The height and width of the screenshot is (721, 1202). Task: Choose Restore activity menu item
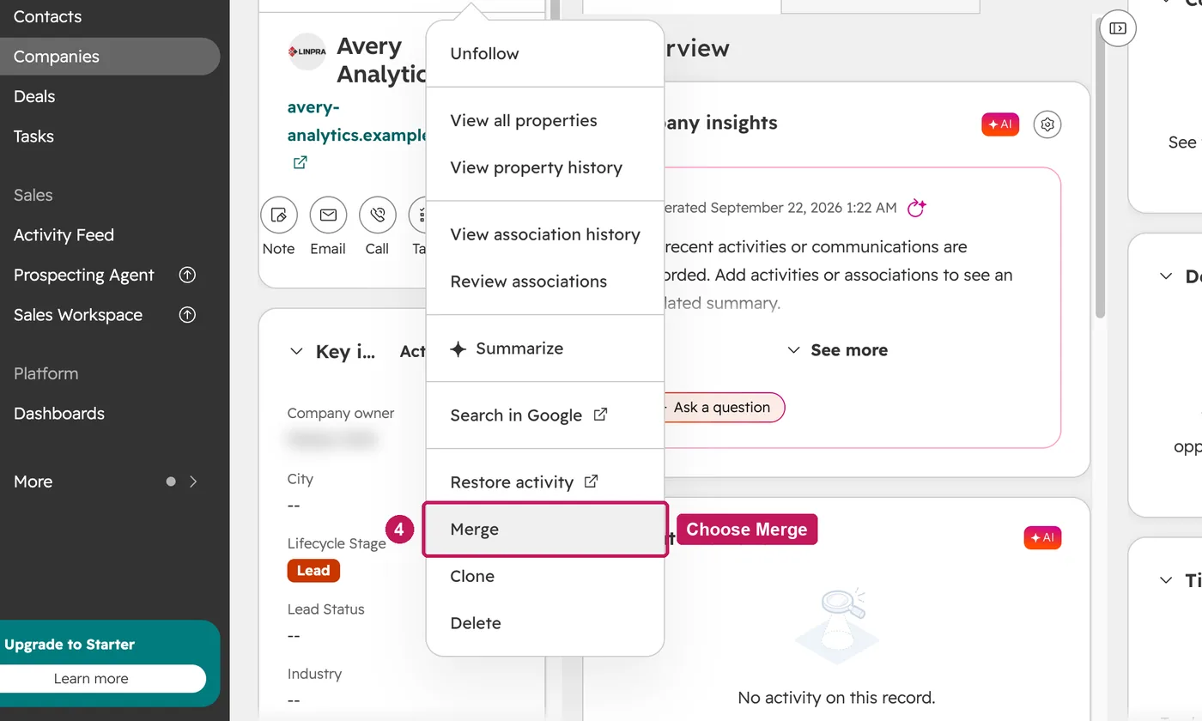pyautogui.click(x=545, y=482)
